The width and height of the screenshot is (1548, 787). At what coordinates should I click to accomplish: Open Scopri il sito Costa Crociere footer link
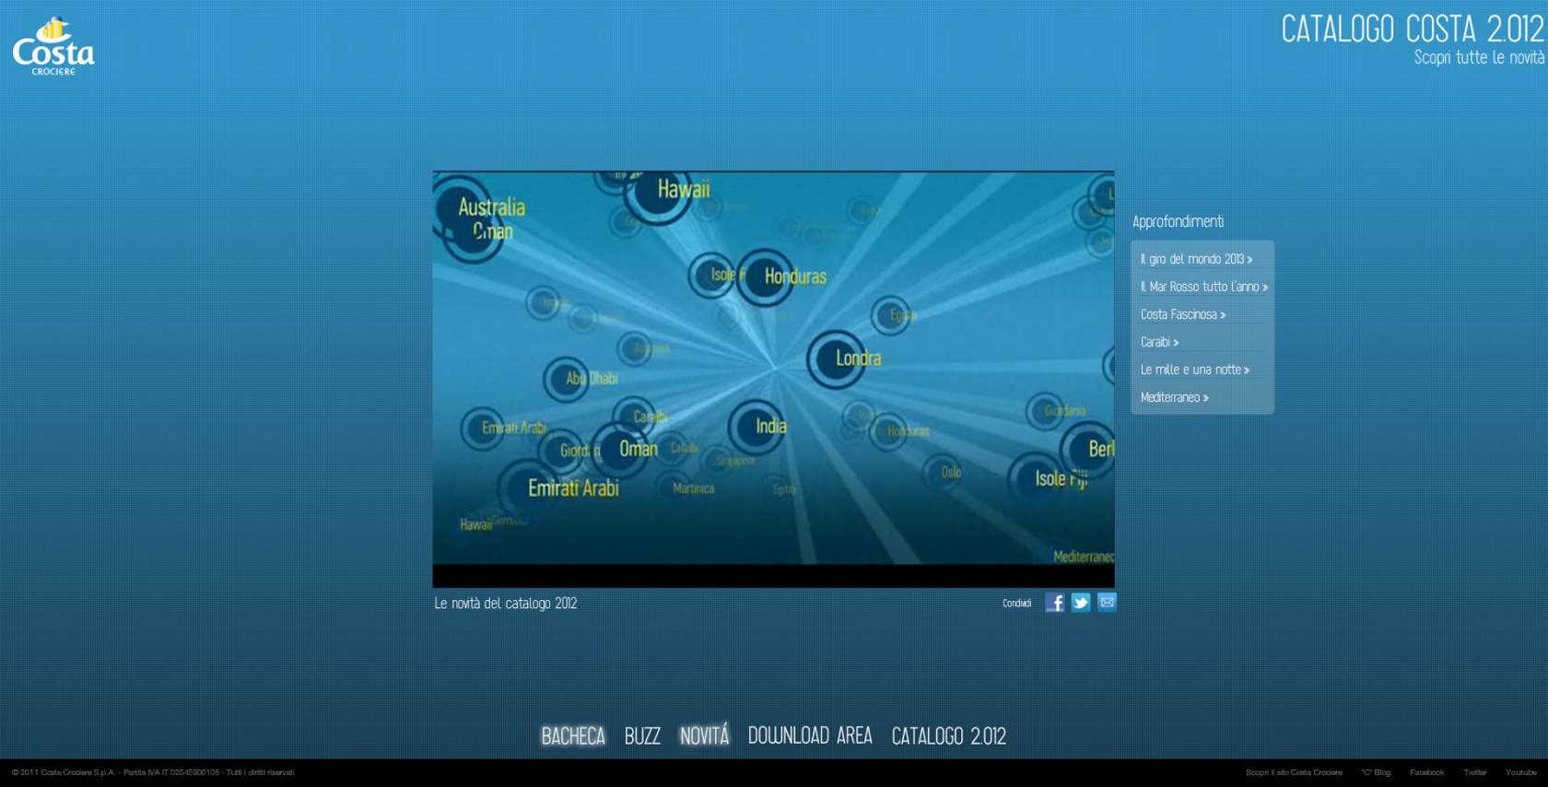tap(1294, 772)
